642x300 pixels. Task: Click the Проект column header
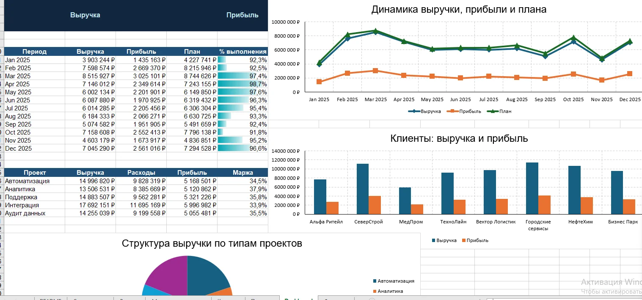point(35,173)
